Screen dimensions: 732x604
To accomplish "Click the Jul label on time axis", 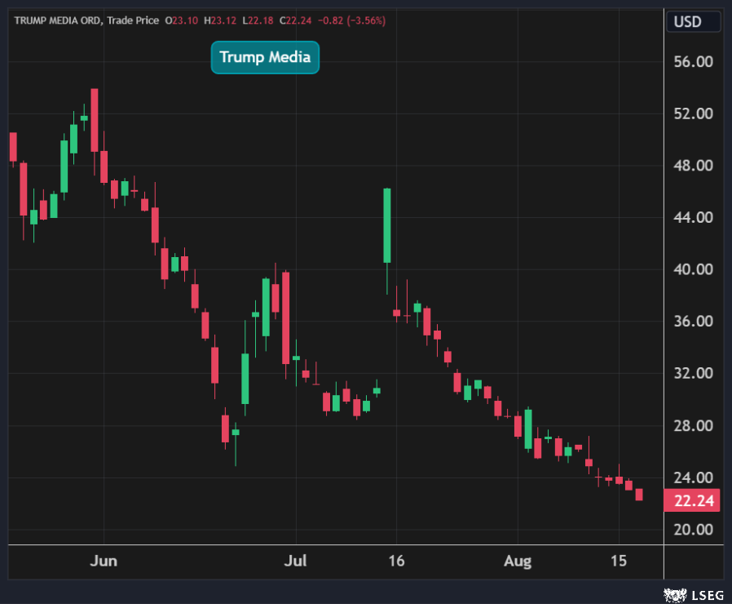I will click(x=295, y=561).
